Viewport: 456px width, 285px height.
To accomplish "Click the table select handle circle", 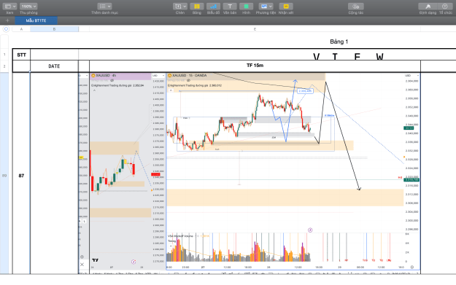I will click(x=6, y=28).
